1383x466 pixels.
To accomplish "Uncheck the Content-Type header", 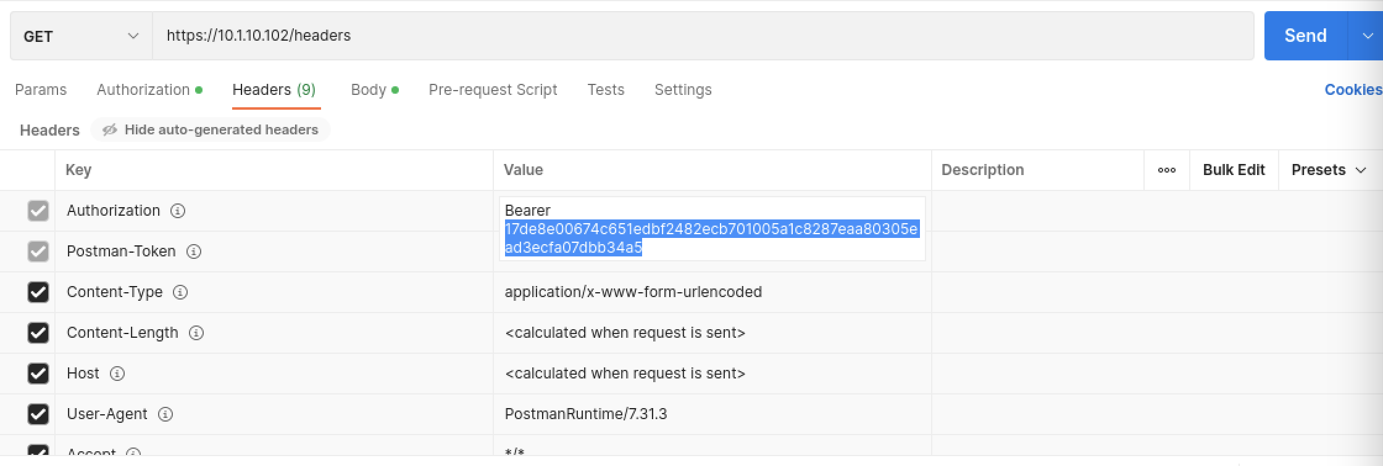I will [38, 292].
